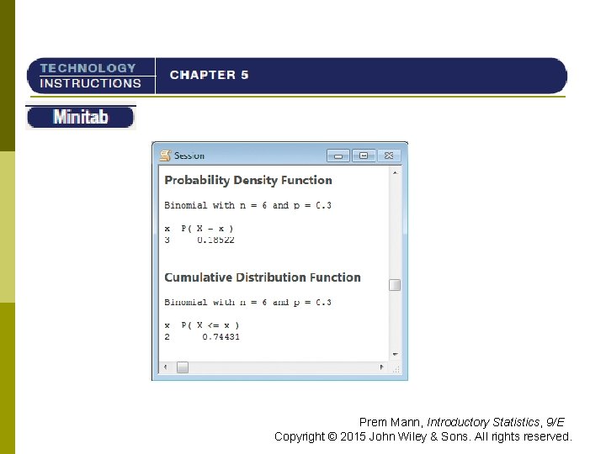Click the vertical scrollbar down arrow
The height and width of the screenshot is (454, 606).
395,354
